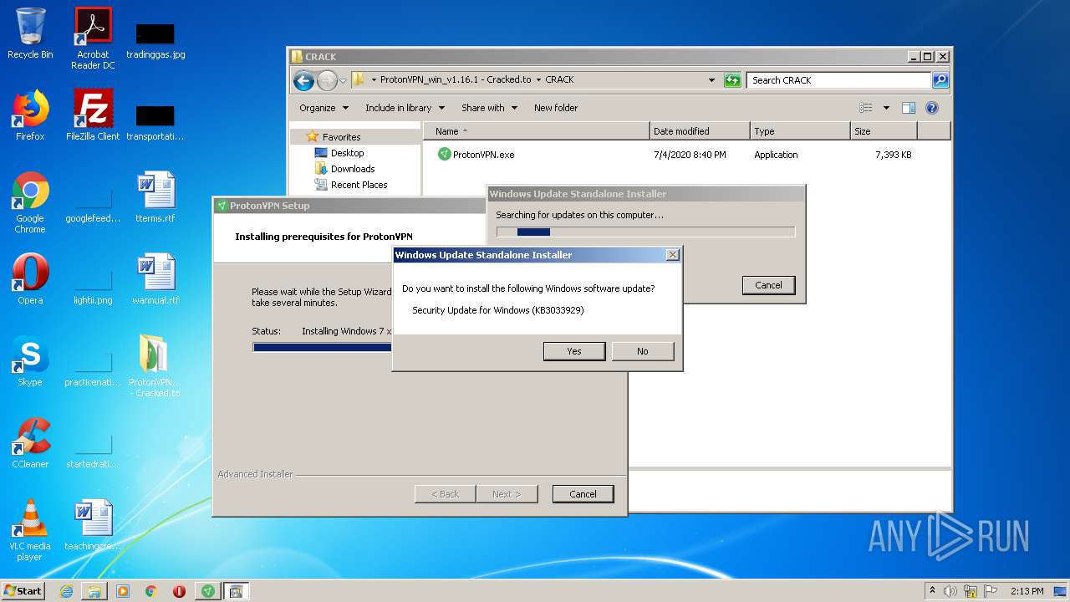
Task: Open the Start menu
Action: click(23, 591)
